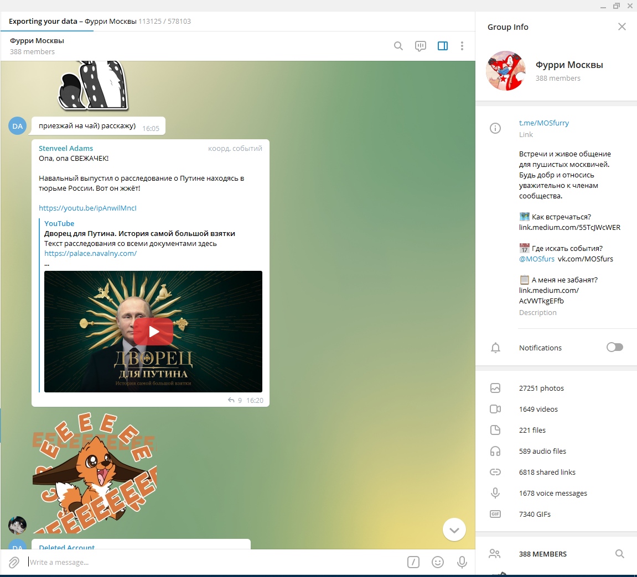Click the wolf user avatar

click(x=18, y=525)
